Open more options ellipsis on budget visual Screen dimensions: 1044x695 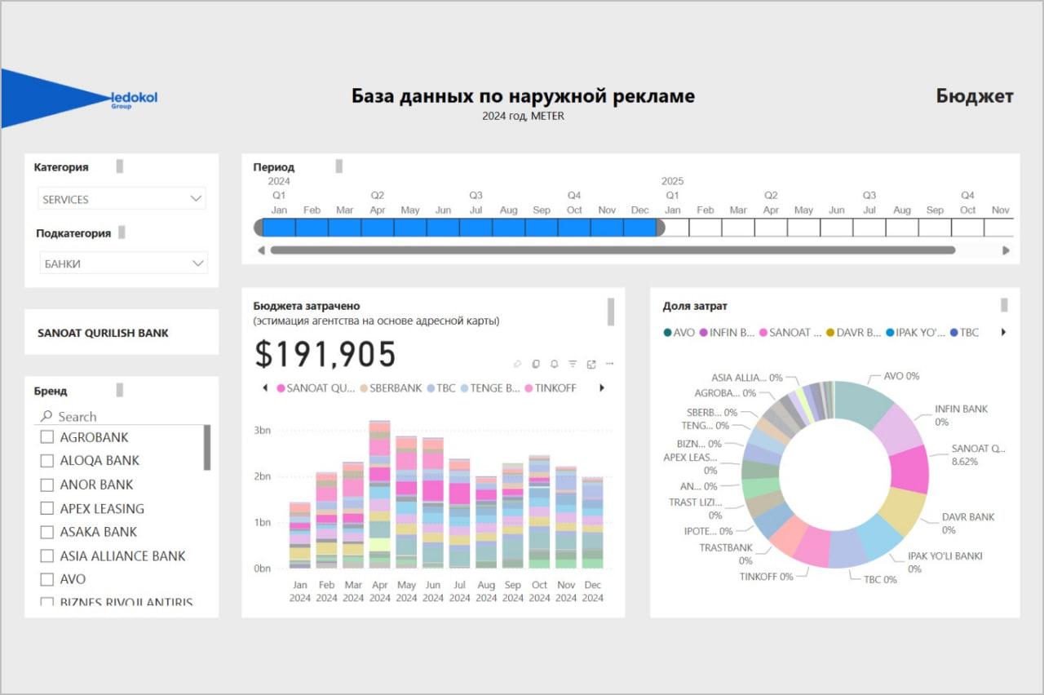coord(609,364)
